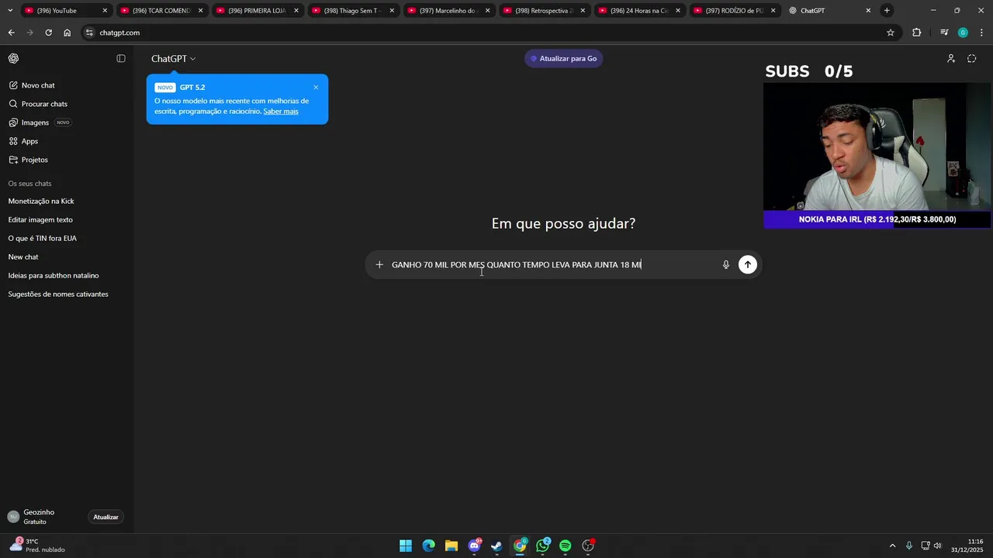Go back with the browser back arrow
Screen dimensions: 993x558
tap(11, 33)
